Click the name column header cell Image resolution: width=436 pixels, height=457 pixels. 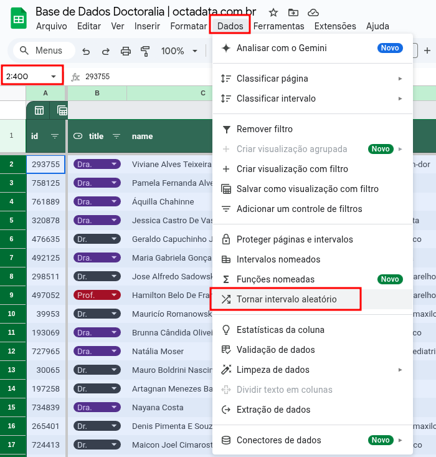click(169, 136)
